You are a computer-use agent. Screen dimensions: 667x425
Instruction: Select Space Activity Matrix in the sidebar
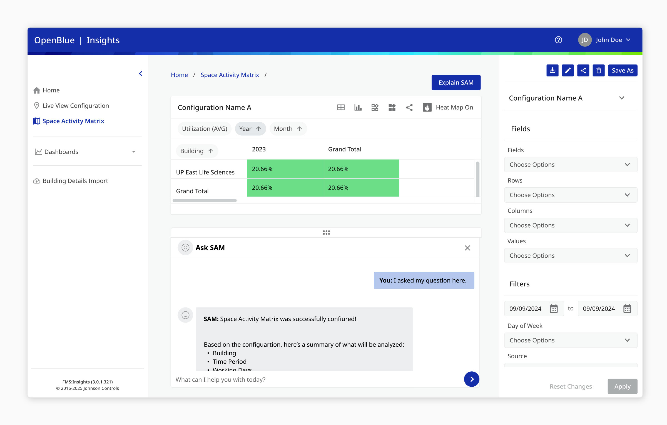click(x=68, y=121)
